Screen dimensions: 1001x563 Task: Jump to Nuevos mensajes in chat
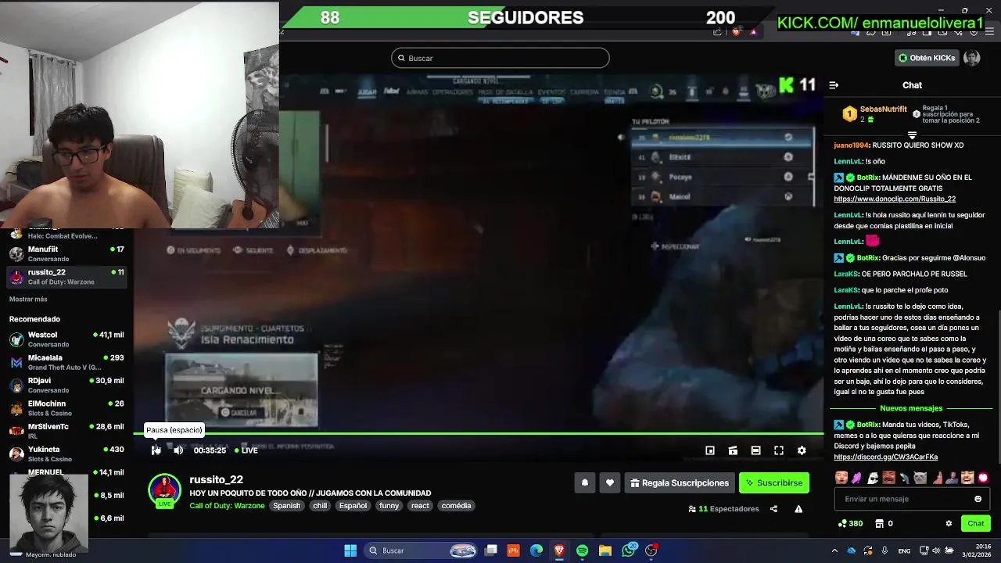coord(911,408)
